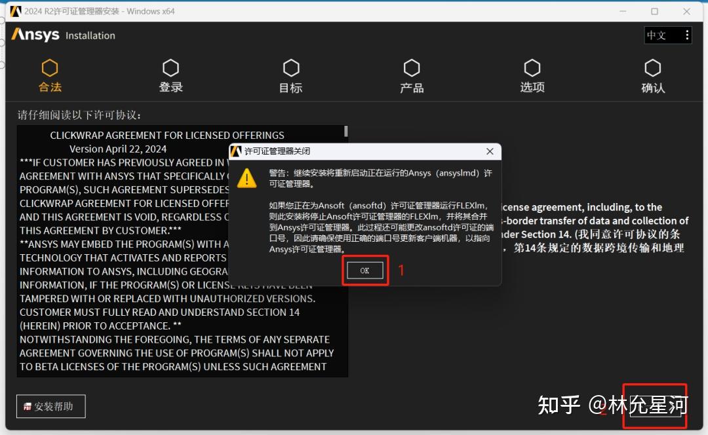Viewport: 708px width, 435px height.
Task: Click the small icon on the 许可证管理器关闭 dialog
Action: coord(236,151)
